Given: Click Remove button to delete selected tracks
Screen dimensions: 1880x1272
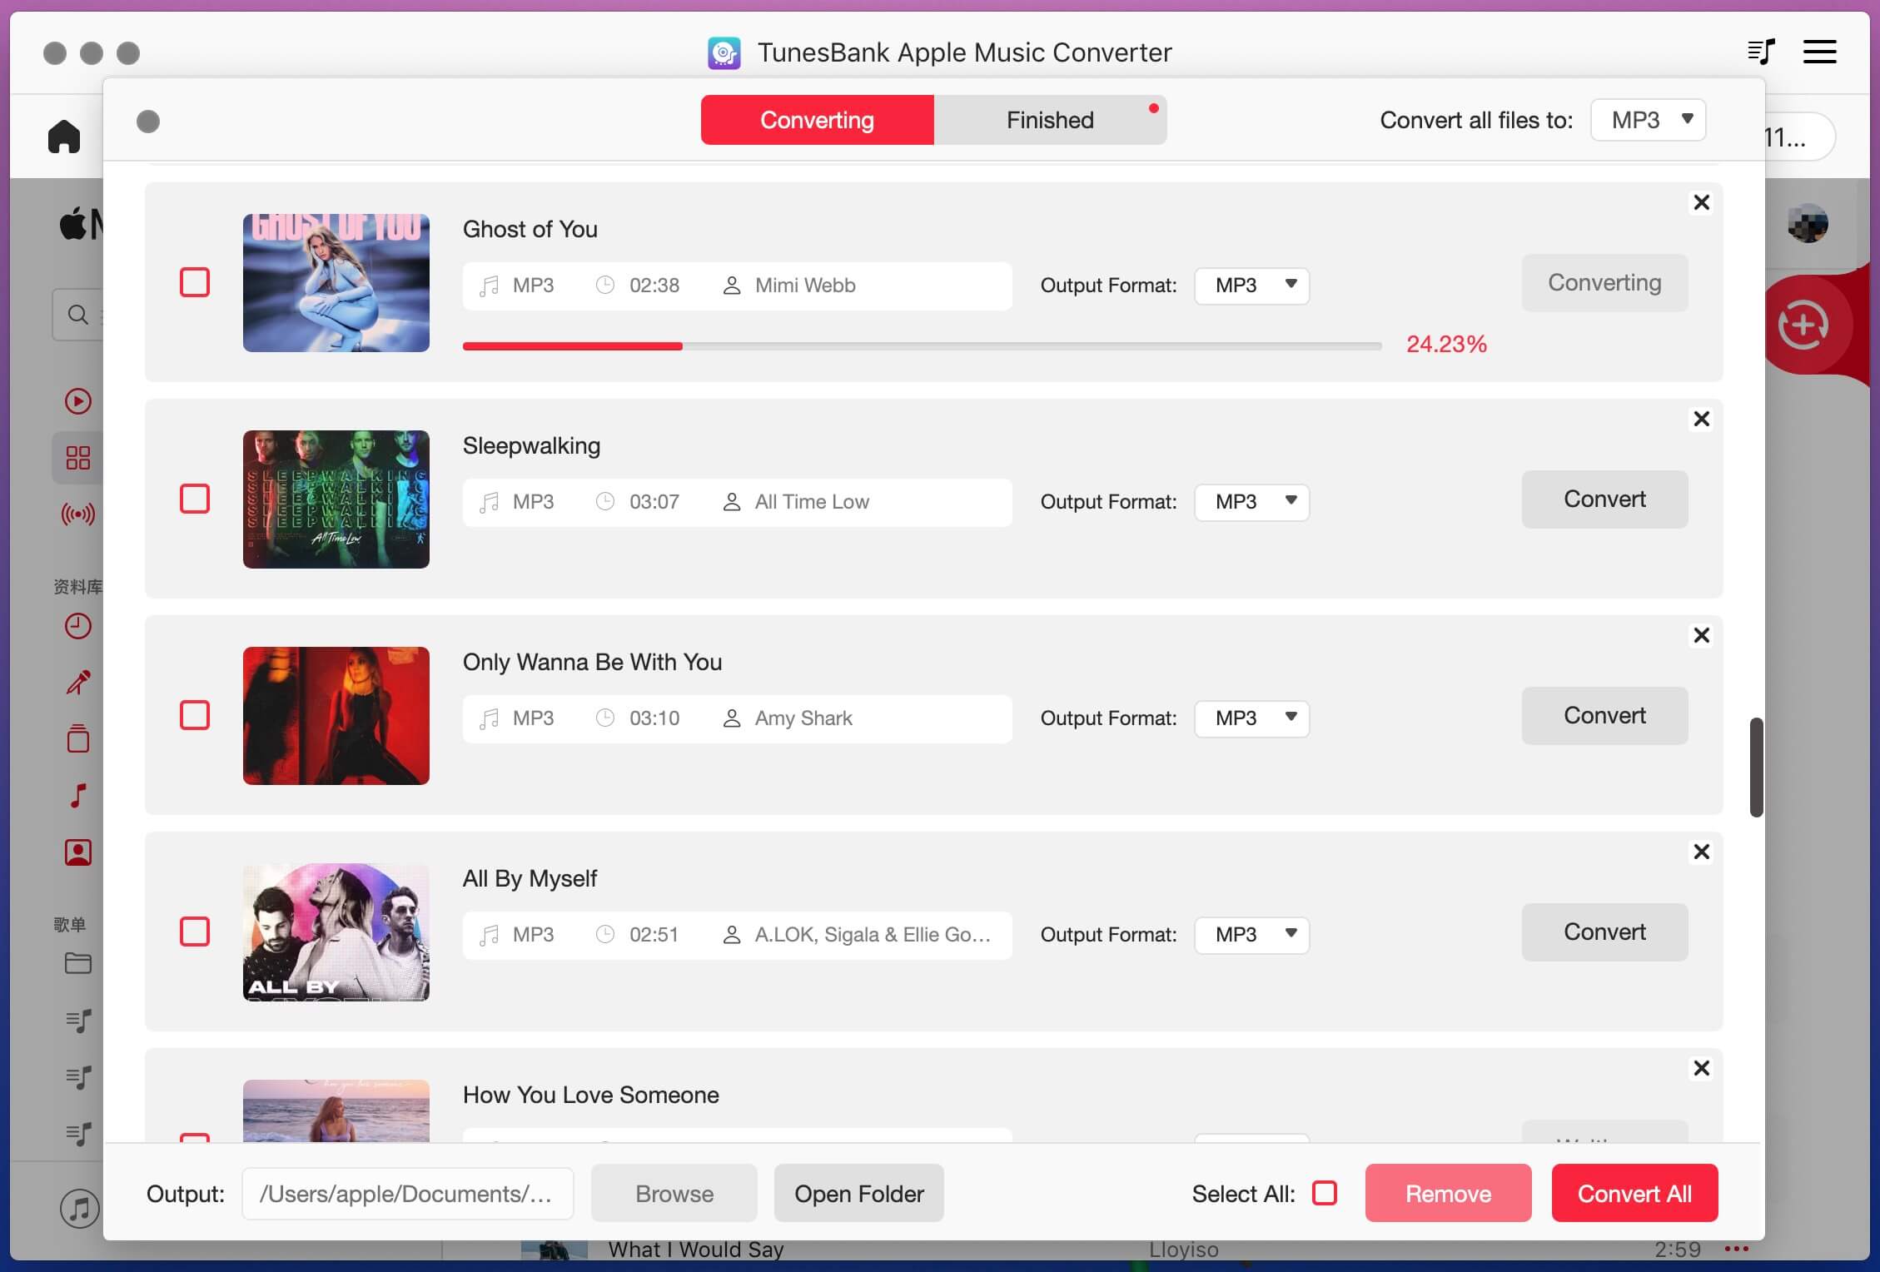Looking at the screenshot, I should coord(1449,1192).
